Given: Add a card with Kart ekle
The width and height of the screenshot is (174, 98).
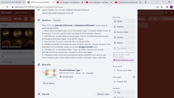Looking at the screenshot, I should (x=7, y=62).
